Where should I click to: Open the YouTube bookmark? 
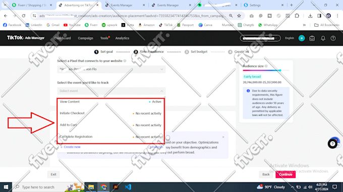pyautogui.click(x=72, y=25)
